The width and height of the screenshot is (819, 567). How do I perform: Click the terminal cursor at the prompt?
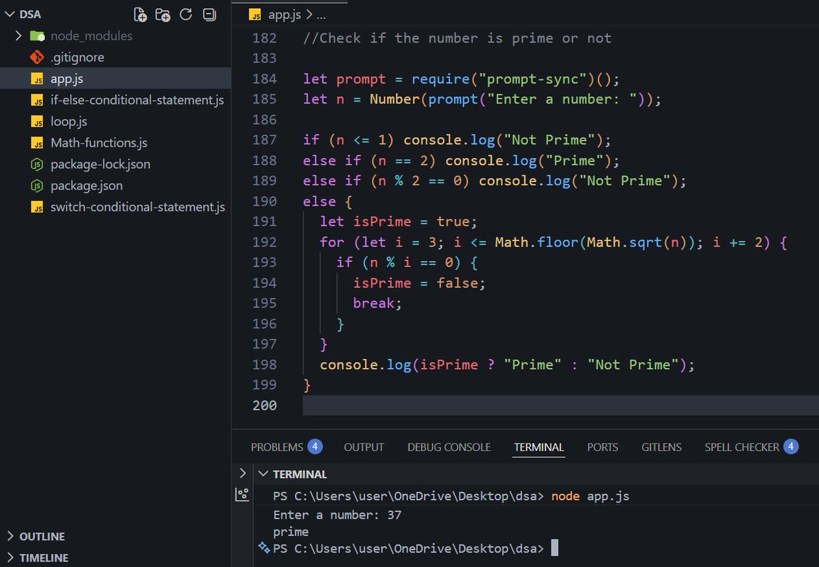tap(555, 548)
